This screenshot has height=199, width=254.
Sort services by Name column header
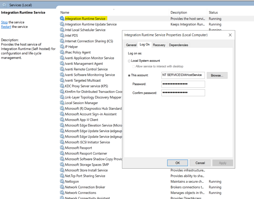point(65,12)
